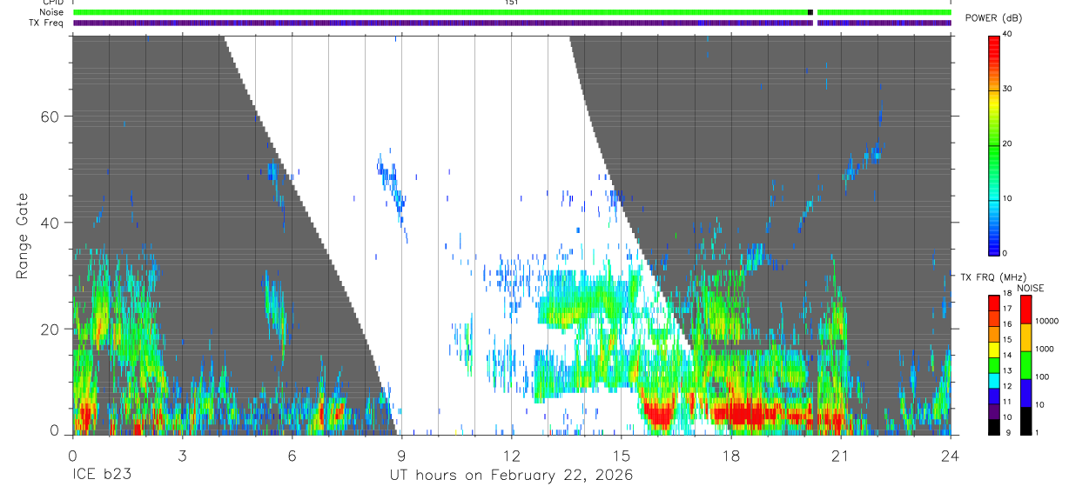The height and width of the screenshot is (493, 1069).
Task: Click the power dB color bar
Action: tap(994, 144)
